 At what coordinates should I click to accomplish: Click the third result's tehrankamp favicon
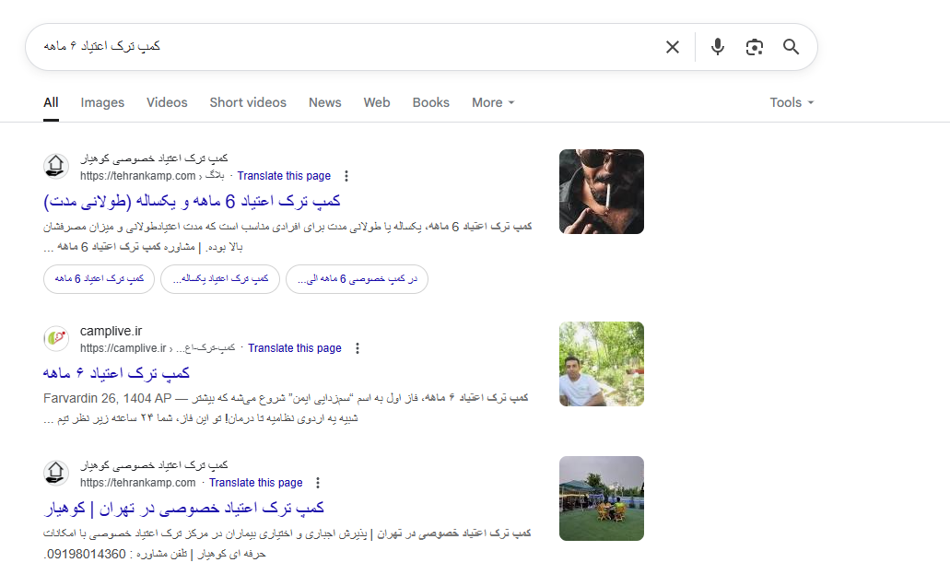pyautogui.click(x=55, y=473)
